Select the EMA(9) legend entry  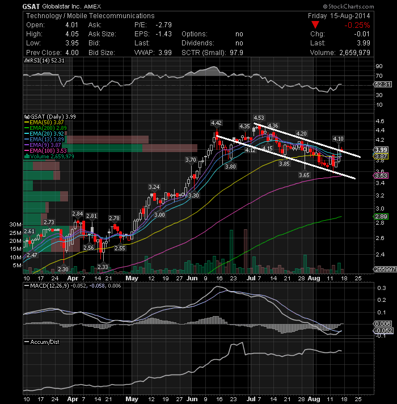pyautogui.click(x=43, y=145)
